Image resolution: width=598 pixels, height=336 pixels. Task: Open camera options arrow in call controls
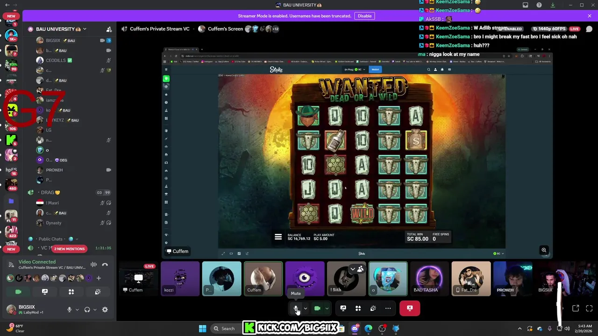(x=327, y=308)
